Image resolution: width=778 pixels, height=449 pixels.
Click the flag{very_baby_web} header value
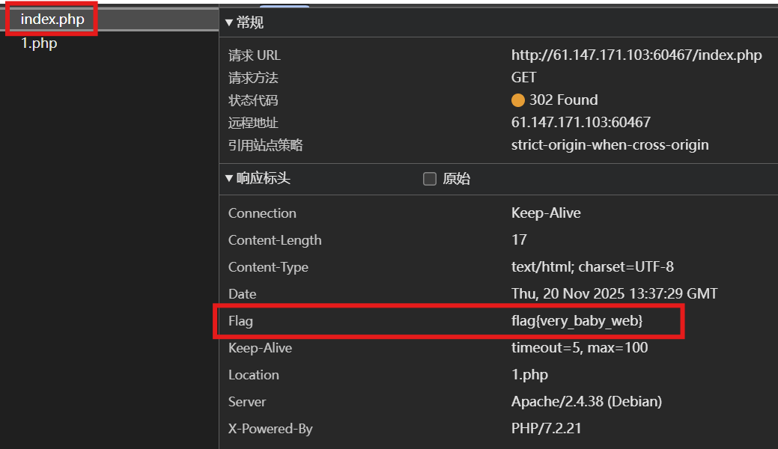(577, 320)
